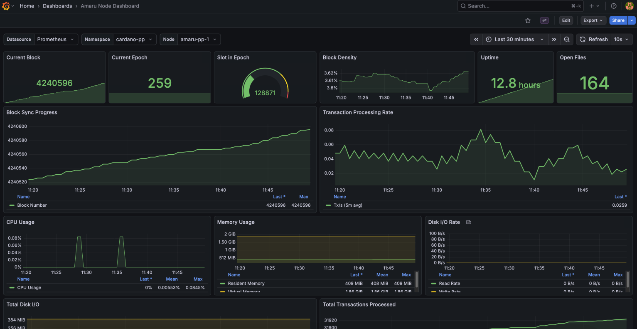This screenshot has width=637, height=329.
Task: Zoom out the time range
Action: (x=567, y=40)
